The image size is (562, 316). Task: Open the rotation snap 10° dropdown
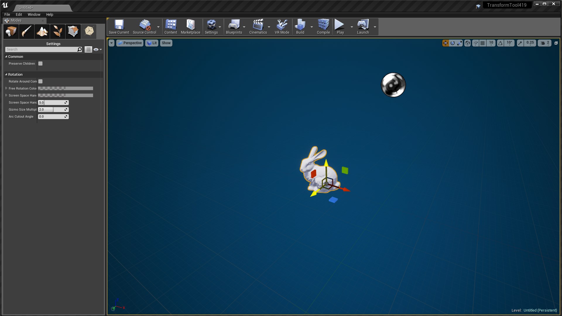pyautogui.click(x=509, y=43)
